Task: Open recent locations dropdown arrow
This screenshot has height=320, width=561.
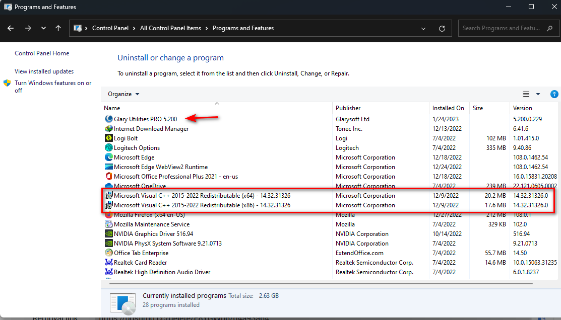Action: coord(43,28)
